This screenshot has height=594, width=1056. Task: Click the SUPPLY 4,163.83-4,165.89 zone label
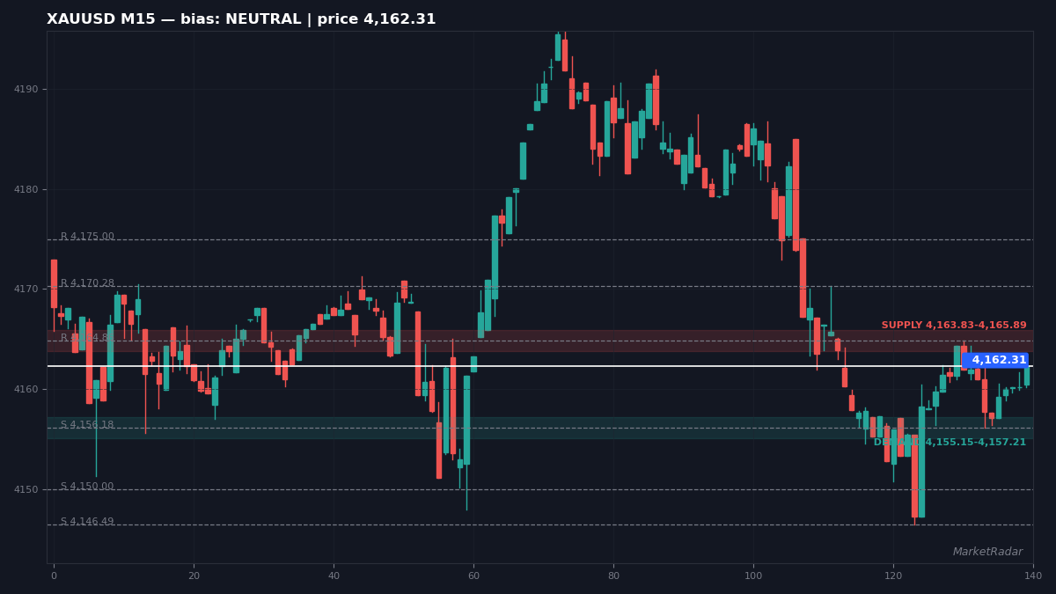[954, 326]
